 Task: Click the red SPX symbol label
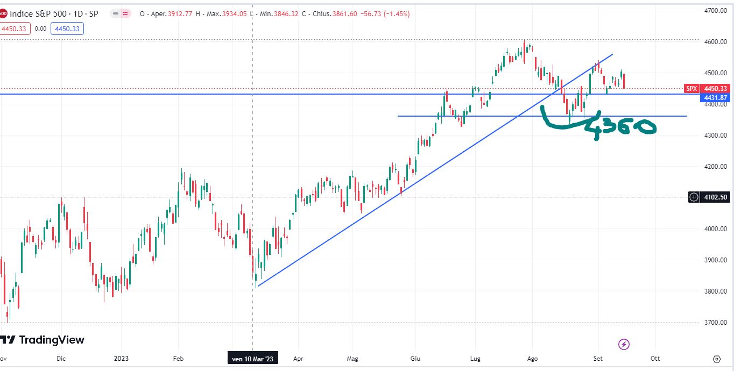(x=691, y=89)
